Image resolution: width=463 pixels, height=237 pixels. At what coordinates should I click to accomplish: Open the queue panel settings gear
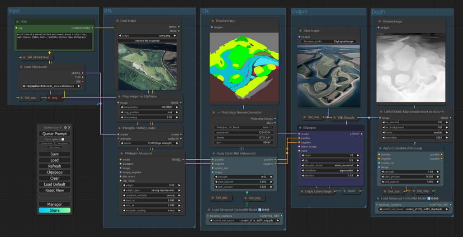pos(65,128)
